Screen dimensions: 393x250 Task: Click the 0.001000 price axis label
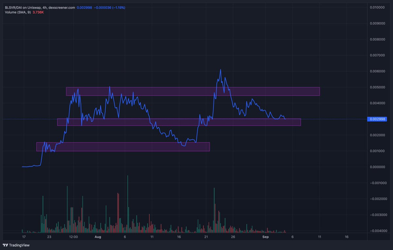[x=377, y=151]
